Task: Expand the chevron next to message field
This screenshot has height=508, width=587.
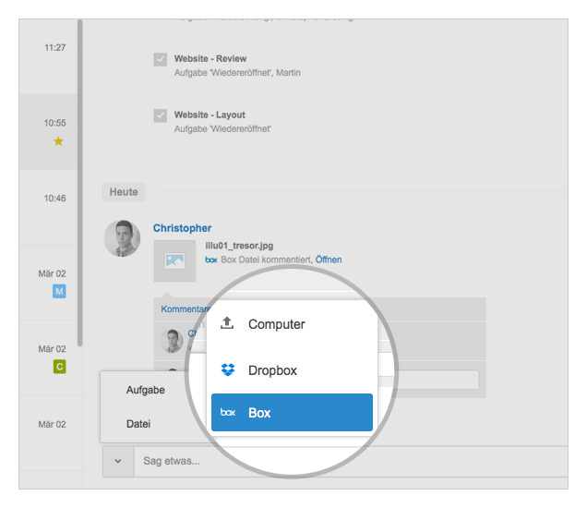Action: click(117, 460)
